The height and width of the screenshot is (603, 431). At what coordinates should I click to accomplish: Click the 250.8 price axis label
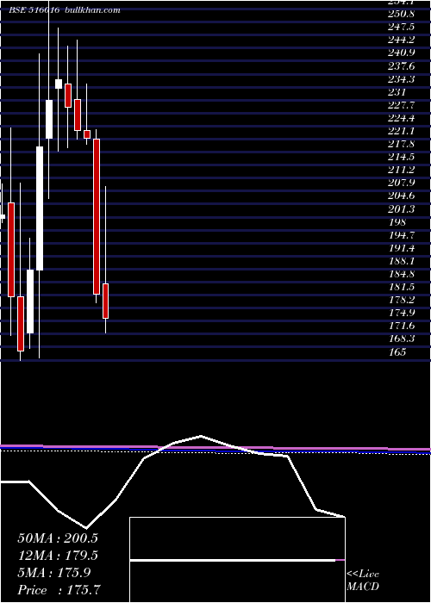click(x=402, y=15)
